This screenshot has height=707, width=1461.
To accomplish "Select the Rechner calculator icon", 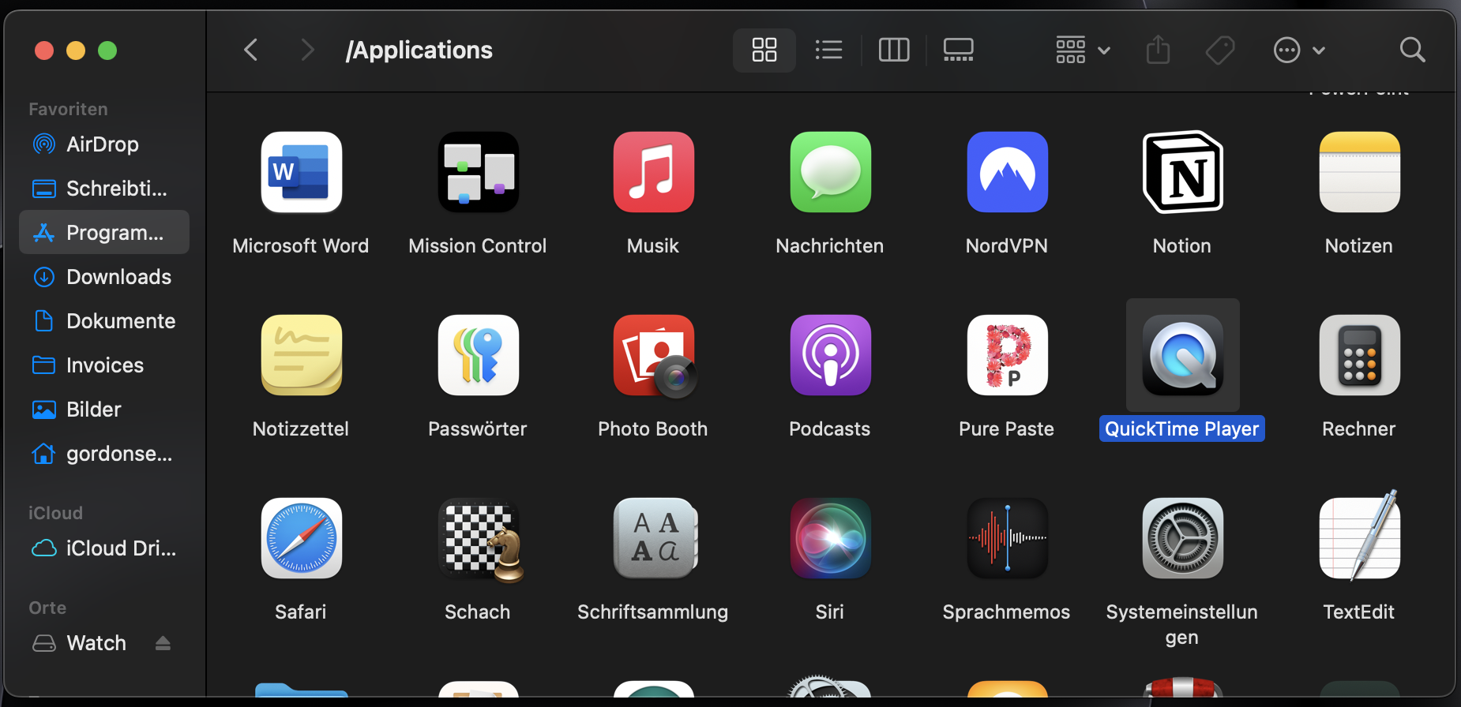I will coord(1359,355).
